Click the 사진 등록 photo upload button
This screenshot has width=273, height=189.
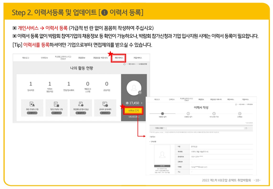click(162, 166)
